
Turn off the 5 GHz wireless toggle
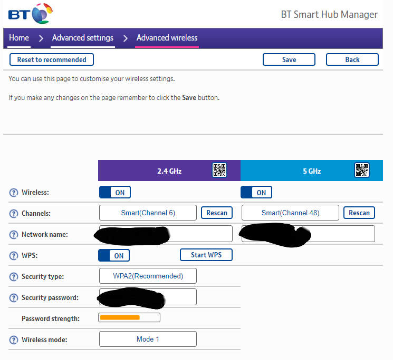click(x=256, y=193)
